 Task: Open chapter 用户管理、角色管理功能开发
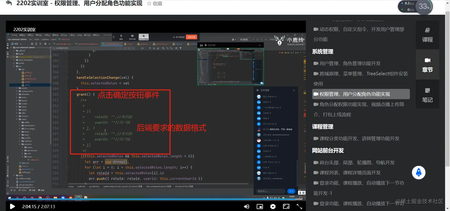click(x=347, y=63)
